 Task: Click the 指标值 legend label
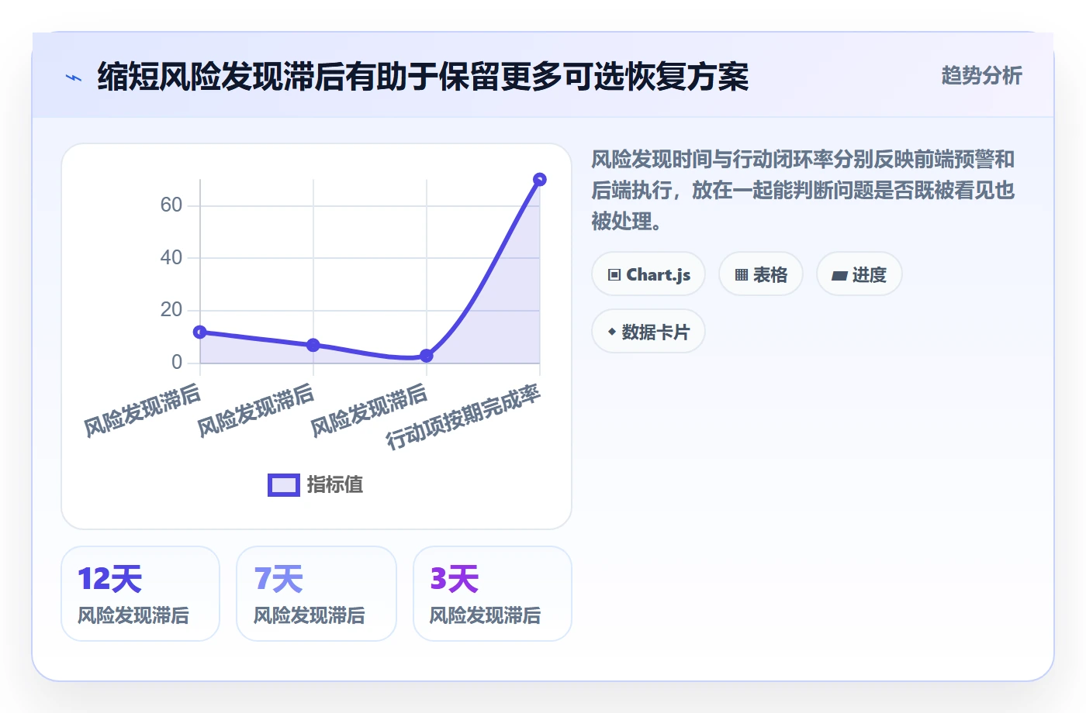pos(335,485)
